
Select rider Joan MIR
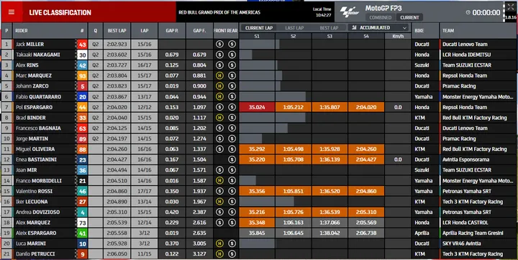(26, 170)
